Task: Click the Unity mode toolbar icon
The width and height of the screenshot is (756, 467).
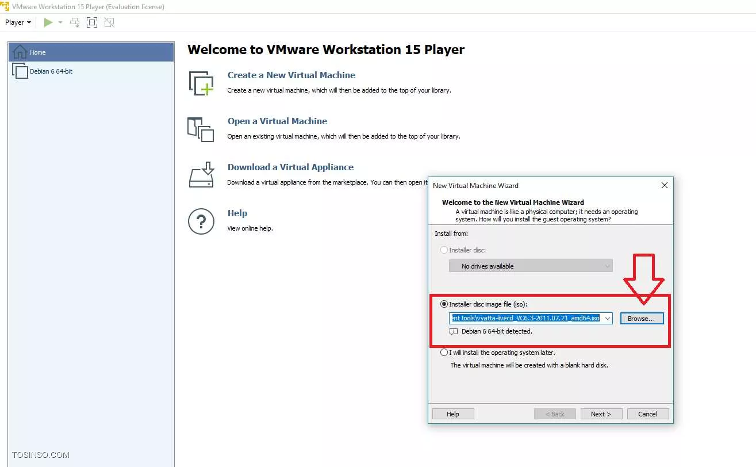Action: click(x=109, y=22)
